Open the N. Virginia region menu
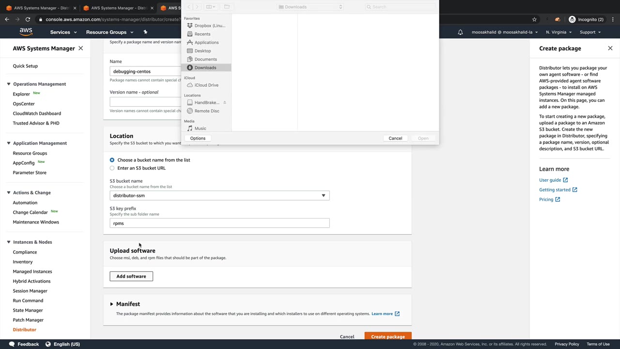The image size is (620, 349). 558,32
